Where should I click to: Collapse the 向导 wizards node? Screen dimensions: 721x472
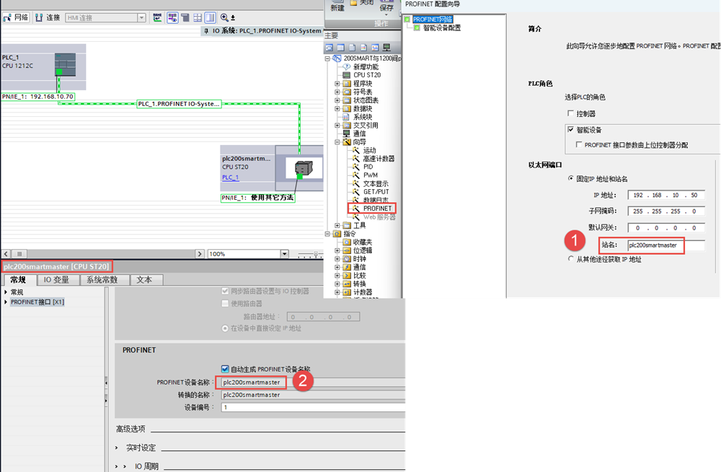[337, 142]
